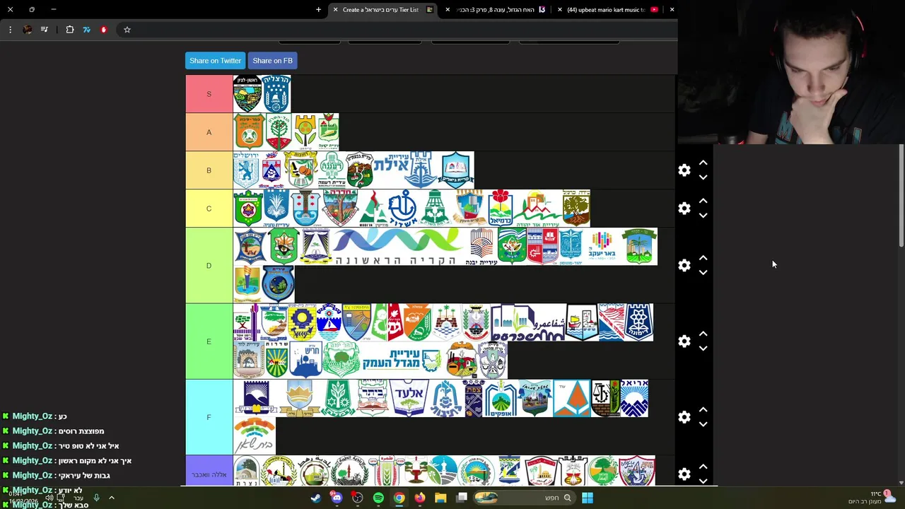
Task: Open the browser profile avatar
Action: click(x=28, y=30)
